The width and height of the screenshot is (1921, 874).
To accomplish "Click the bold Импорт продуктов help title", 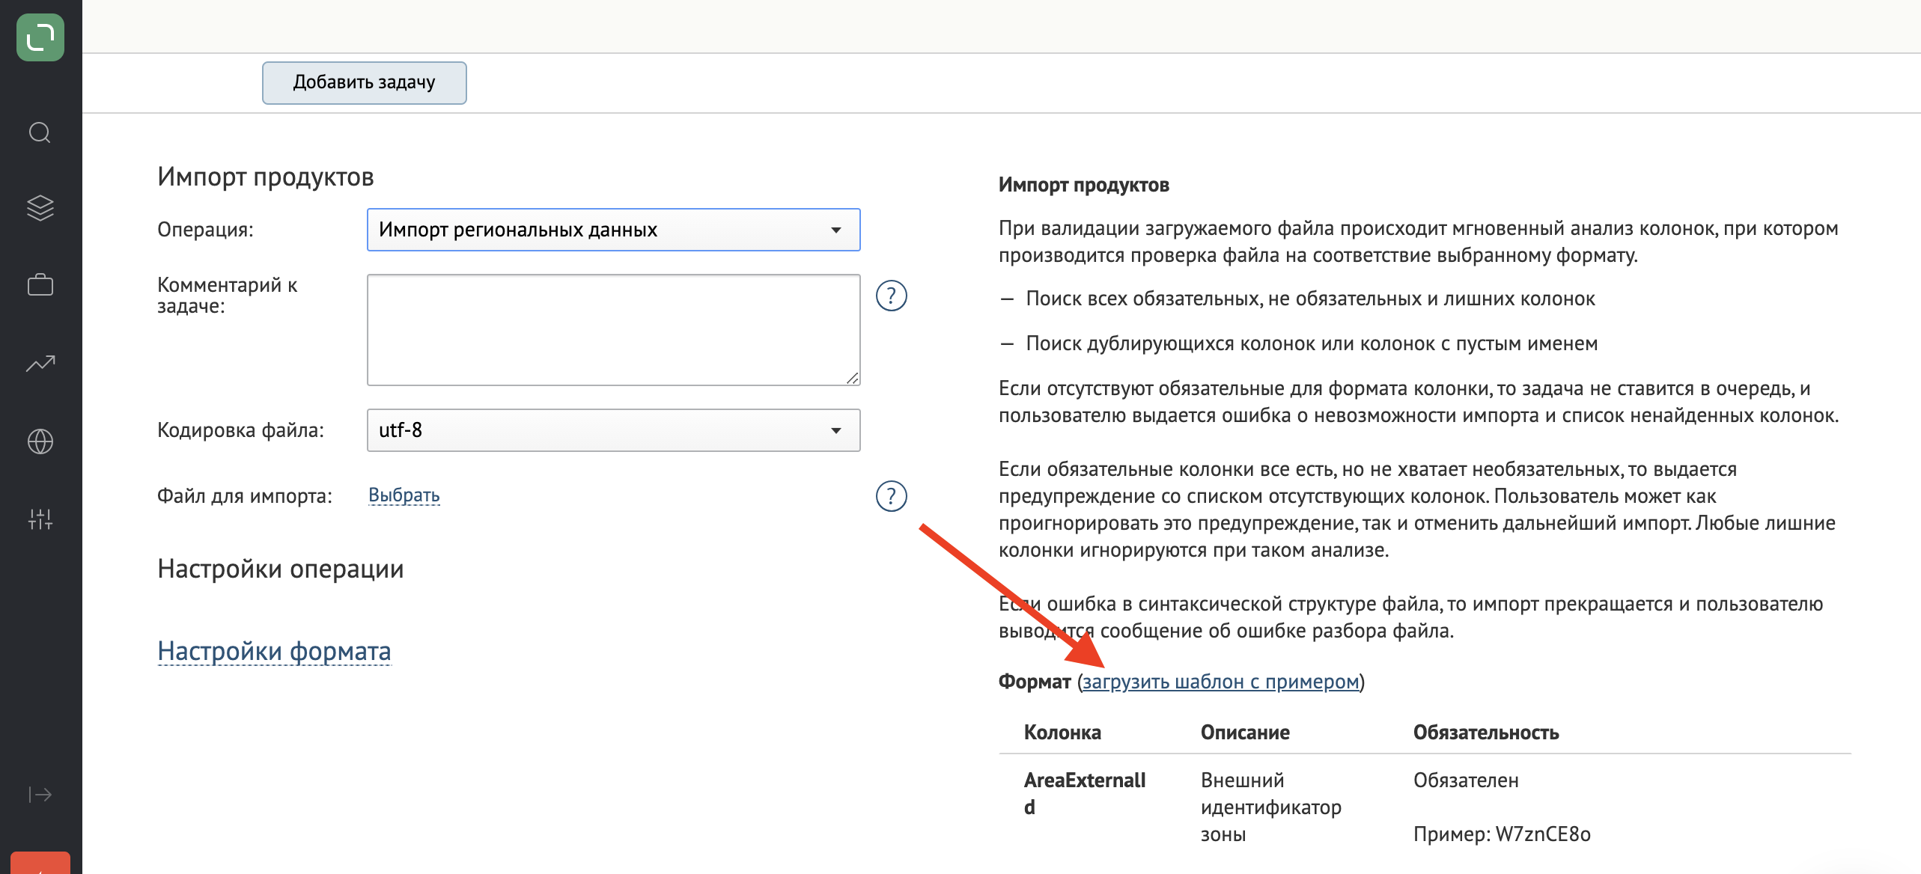I will tap(1083, 185).
